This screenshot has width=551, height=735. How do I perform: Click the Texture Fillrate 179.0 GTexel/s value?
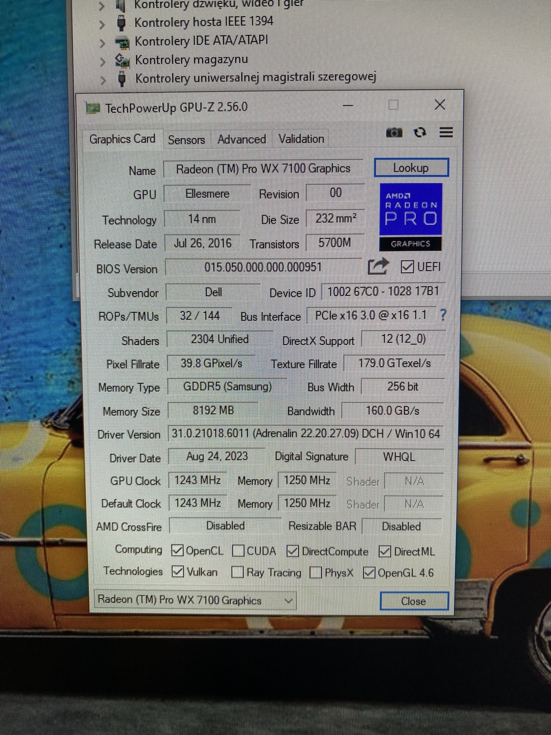[x=395, y=363]
